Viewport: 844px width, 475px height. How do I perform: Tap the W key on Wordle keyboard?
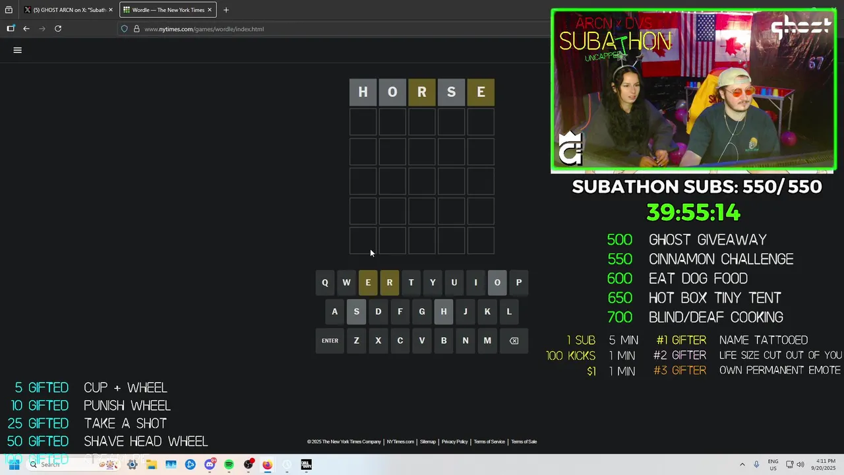point(346,283)
